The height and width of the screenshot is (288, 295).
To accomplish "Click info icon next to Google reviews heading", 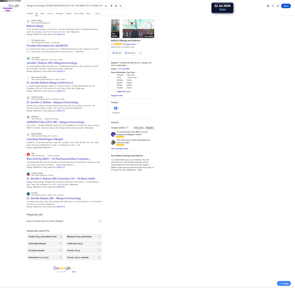I will 127,127.
